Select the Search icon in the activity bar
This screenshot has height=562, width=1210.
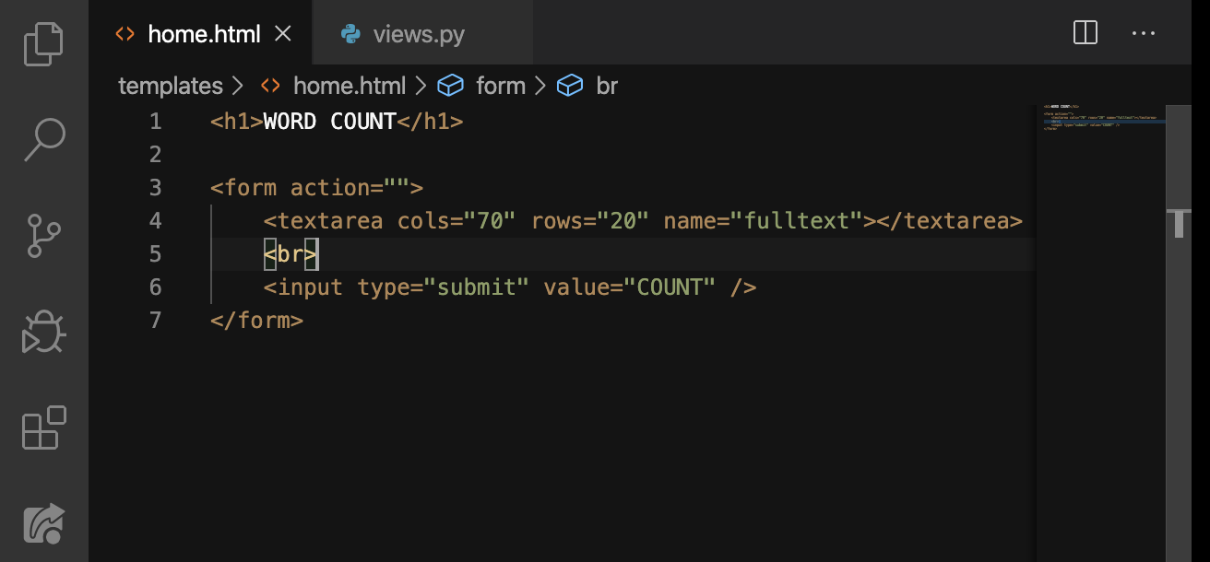(42, 139)
